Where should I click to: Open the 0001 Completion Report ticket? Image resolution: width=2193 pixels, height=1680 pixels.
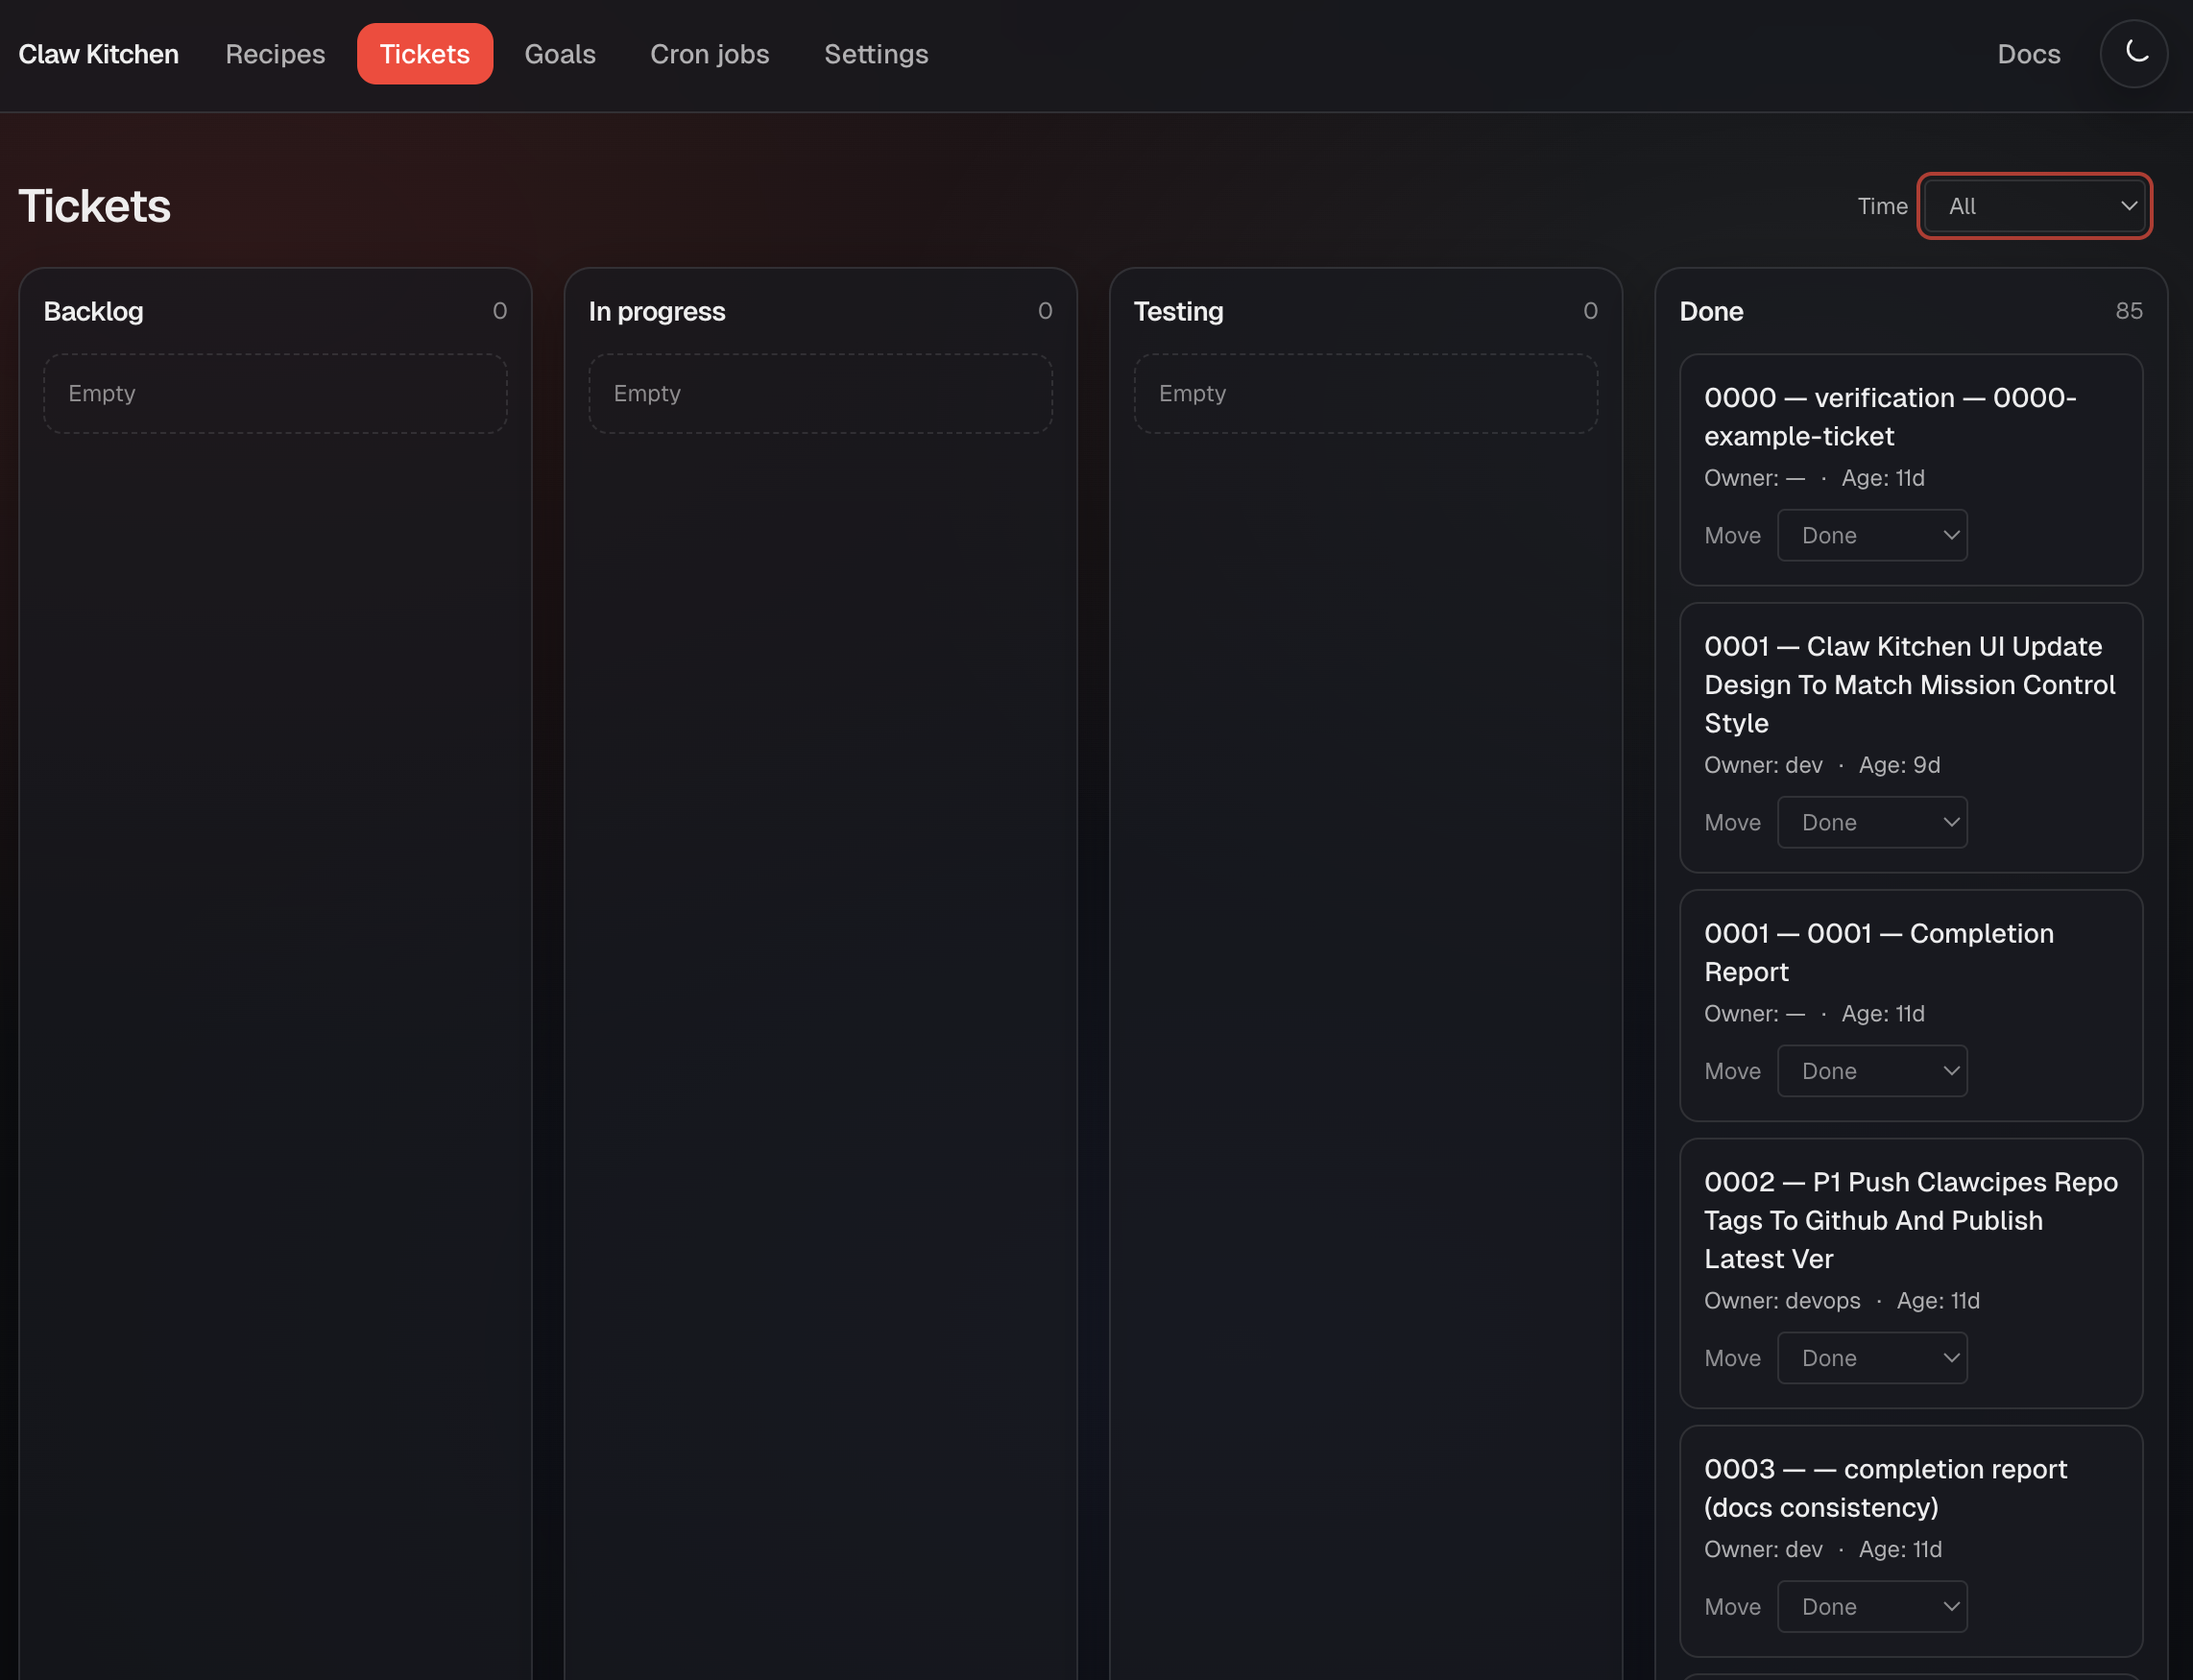1878,952
